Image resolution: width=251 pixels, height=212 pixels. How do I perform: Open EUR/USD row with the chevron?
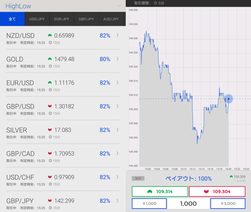pyautogui.click(x=118, y=83)
